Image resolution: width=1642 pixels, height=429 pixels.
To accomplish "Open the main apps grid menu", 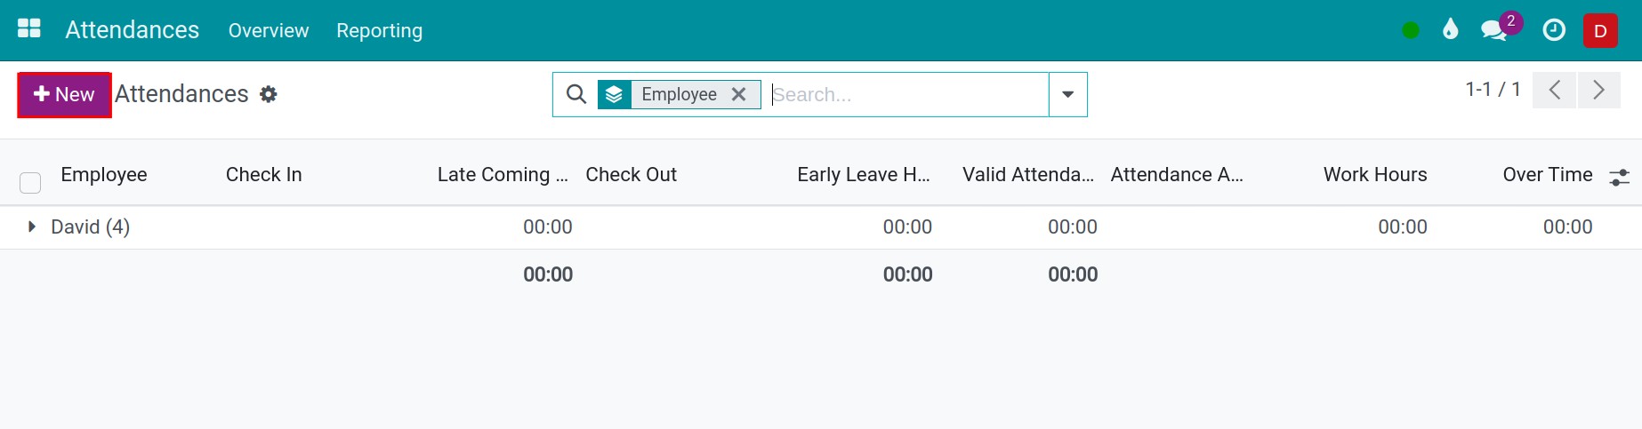I will [29, 29].
